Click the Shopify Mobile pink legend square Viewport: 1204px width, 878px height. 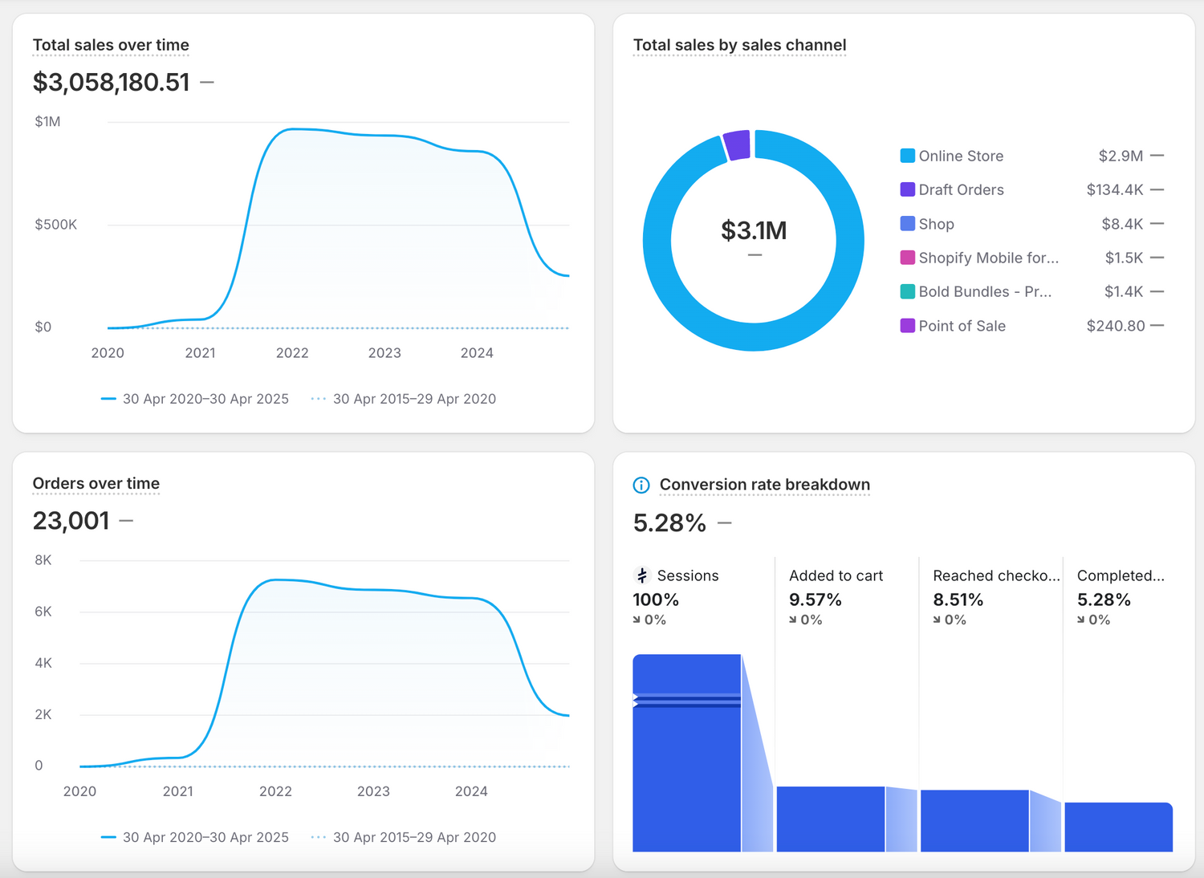click(907, 258)
